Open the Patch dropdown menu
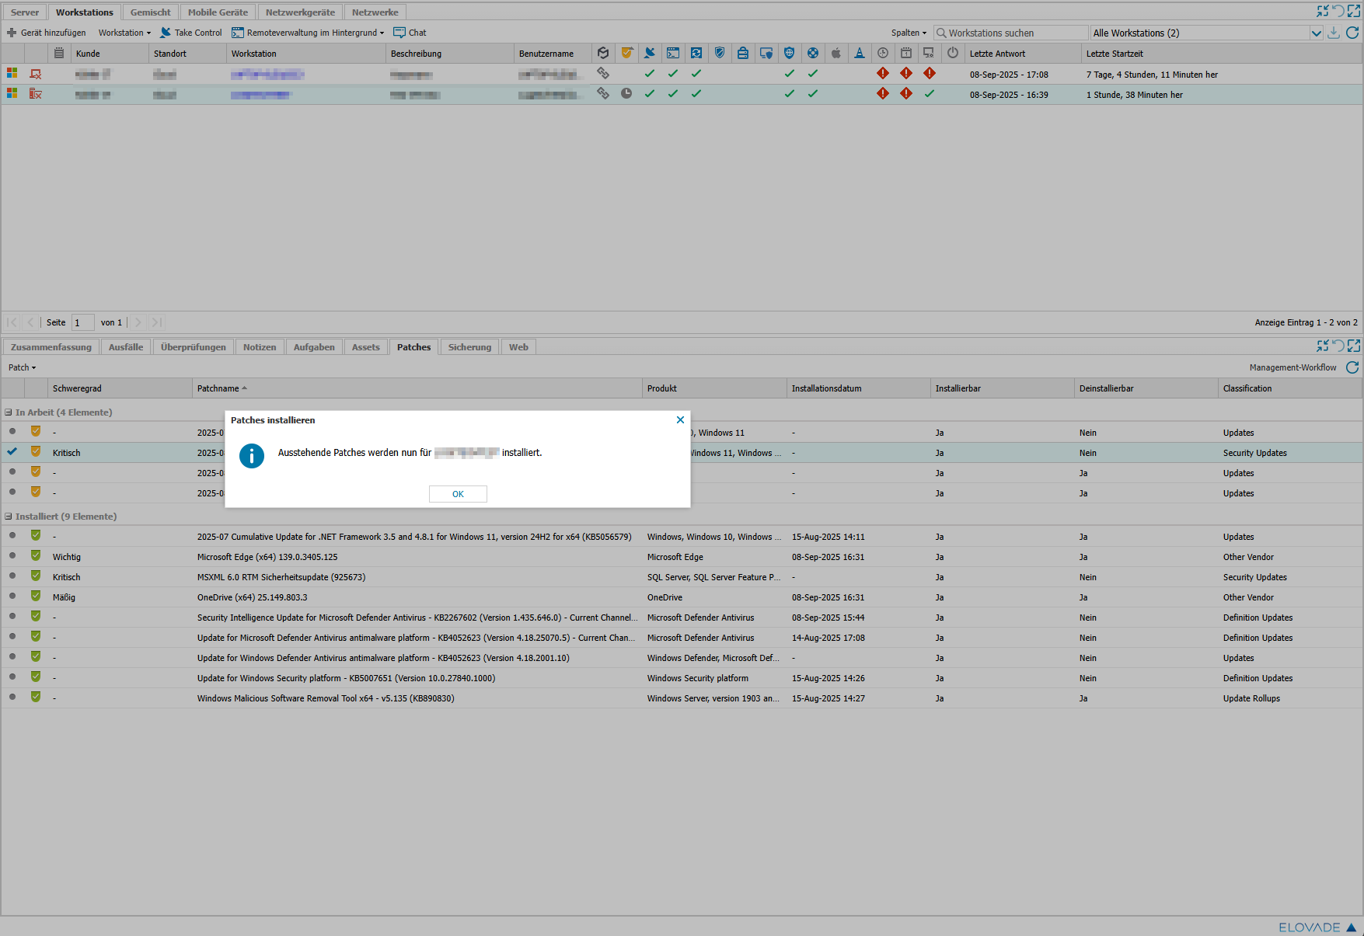This screenshot has height=936, width=1364. 22,367
